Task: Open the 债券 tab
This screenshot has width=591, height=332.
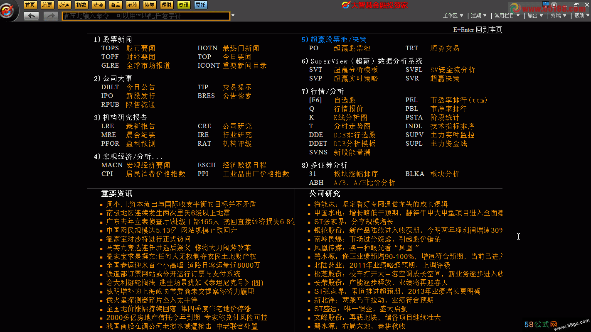Action: coord(150,5)
